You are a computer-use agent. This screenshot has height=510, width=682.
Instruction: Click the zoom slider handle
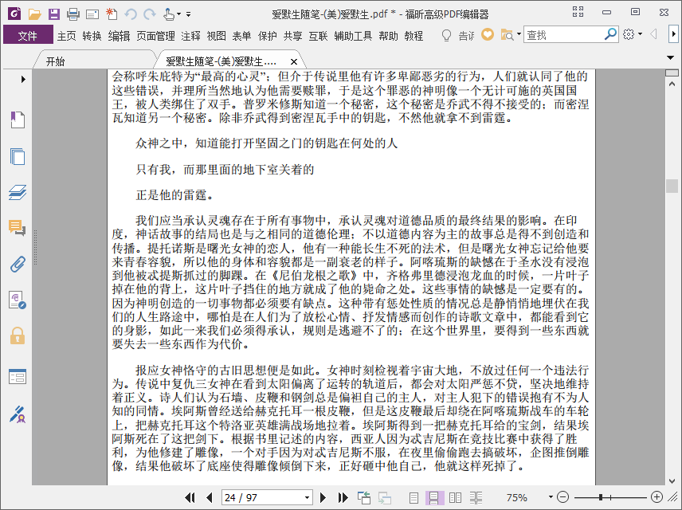601,497
